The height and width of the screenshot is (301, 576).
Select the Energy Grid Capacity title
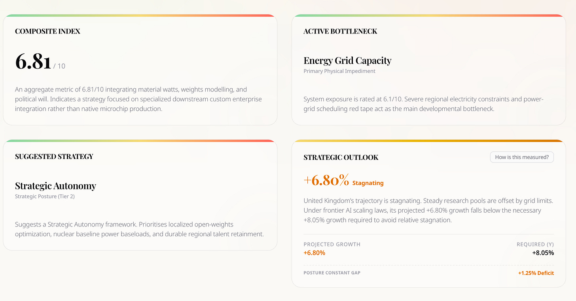pyautogui.click(x=347, y=60)
